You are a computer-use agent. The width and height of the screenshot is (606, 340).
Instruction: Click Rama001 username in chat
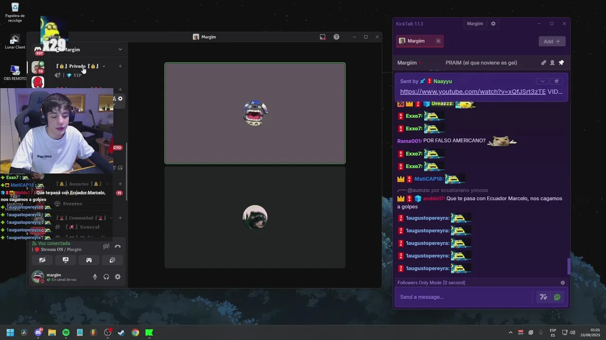tap(409, 141)
